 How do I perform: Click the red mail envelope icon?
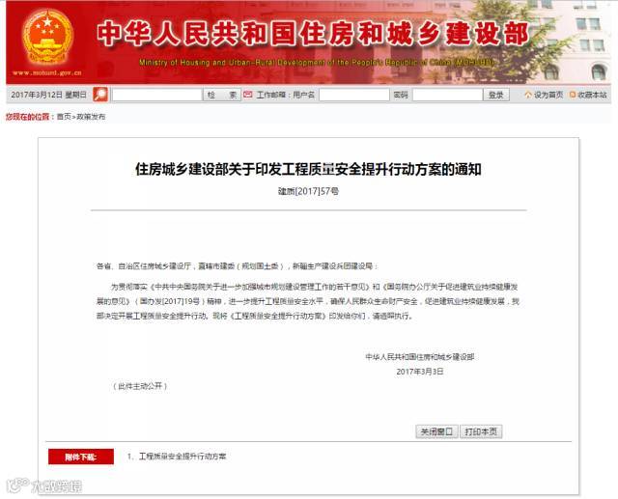point(248,95)
